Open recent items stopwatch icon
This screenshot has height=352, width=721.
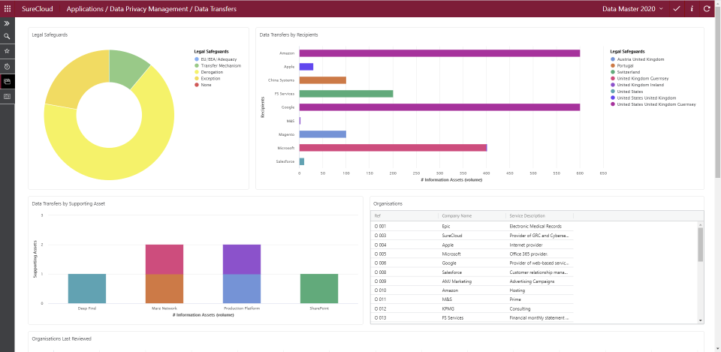tap(7, 66)
